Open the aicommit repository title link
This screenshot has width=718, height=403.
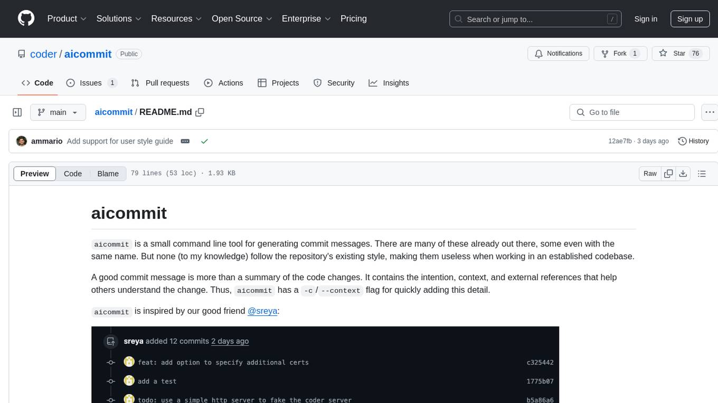click(x=88, y=54)
